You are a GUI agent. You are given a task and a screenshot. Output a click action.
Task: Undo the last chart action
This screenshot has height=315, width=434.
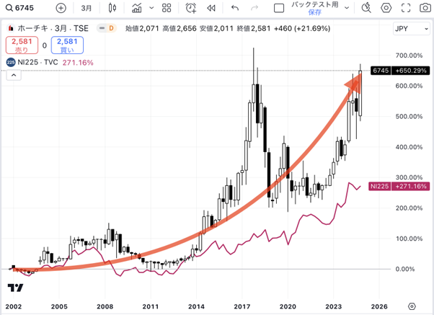coord(235,8)
